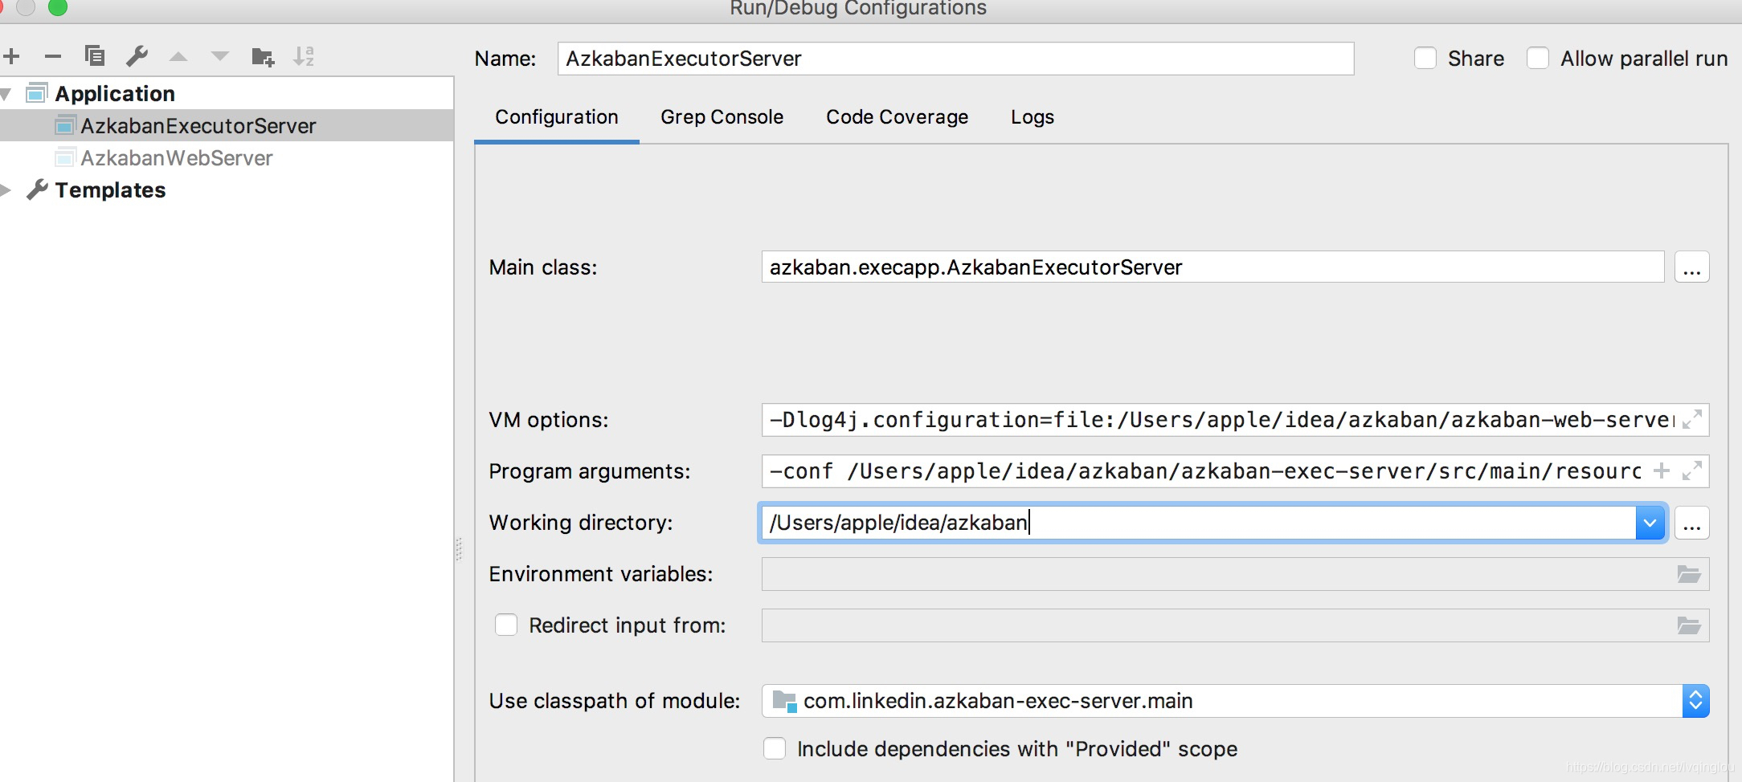Browse for Main class with ellipsis button

tap(1691, 267)
